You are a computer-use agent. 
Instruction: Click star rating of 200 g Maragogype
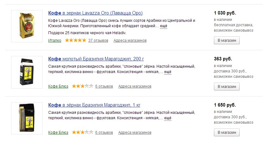(82, 86)
